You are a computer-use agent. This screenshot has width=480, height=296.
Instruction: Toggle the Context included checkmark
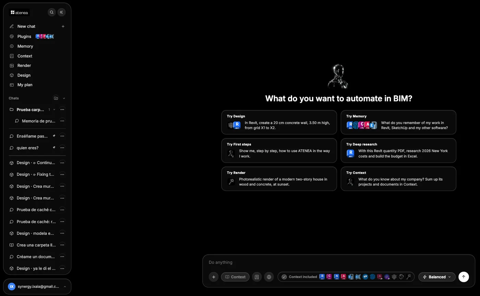[x=284, y=277]
